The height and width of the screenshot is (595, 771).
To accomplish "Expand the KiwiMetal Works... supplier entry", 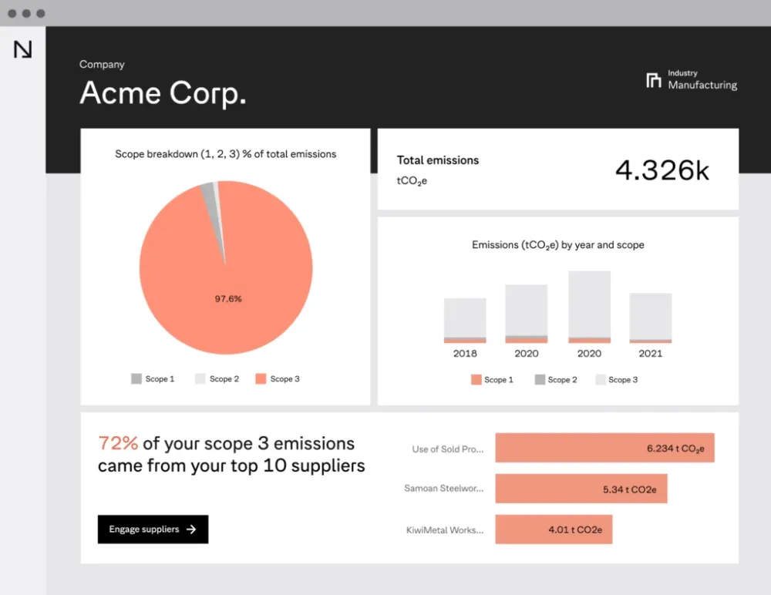I will click(446, 529).
